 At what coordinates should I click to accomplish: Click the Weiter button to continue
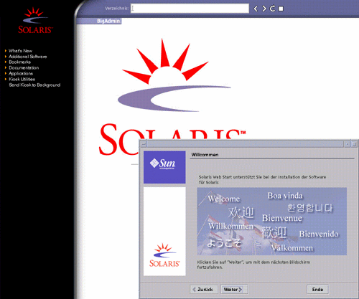pos(234,289)
